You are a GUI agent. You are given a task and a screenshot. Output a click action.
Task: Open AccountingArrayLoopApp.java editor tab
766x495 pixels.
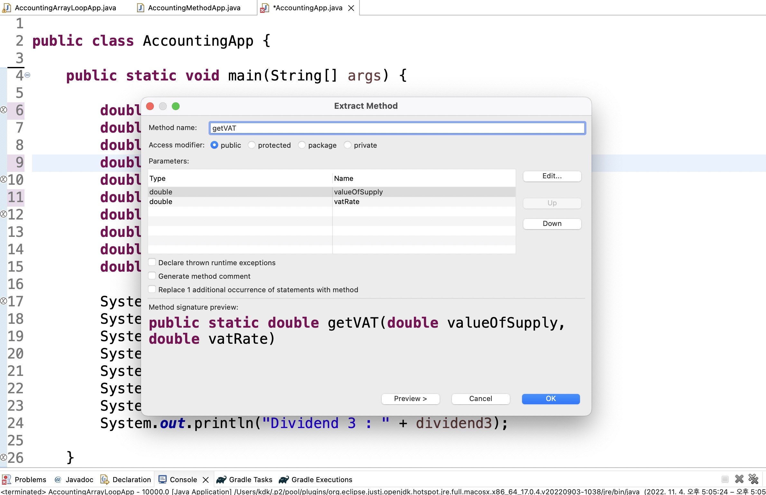click(x=65, y=8)
